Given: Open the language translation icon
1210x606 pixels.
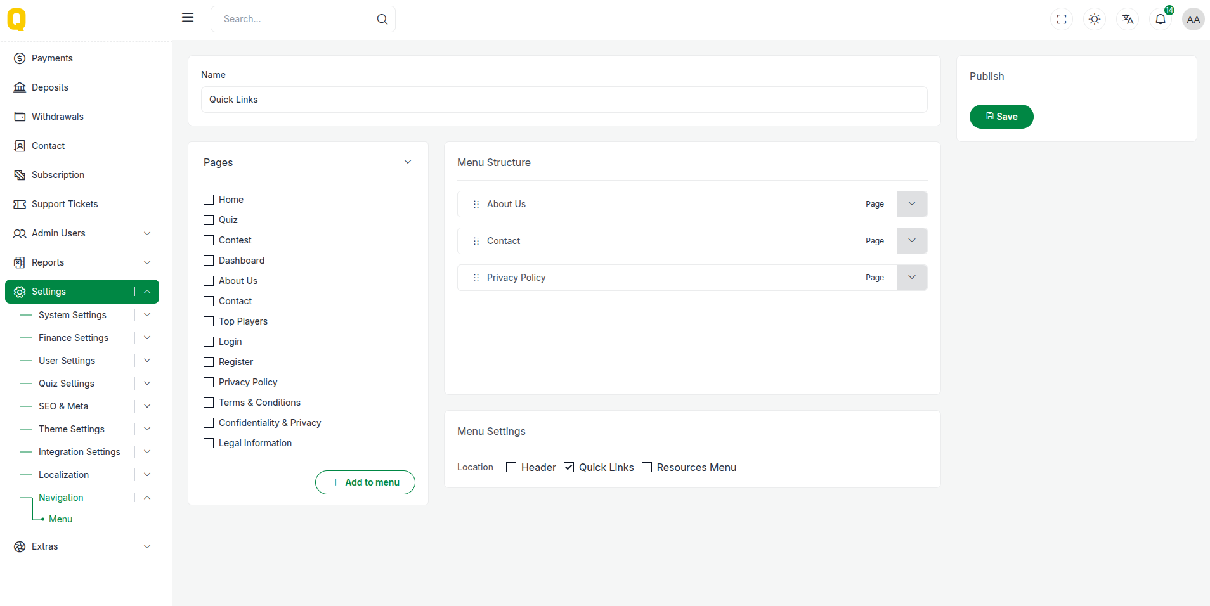Looking at the screenshot, I should 1128,19.
